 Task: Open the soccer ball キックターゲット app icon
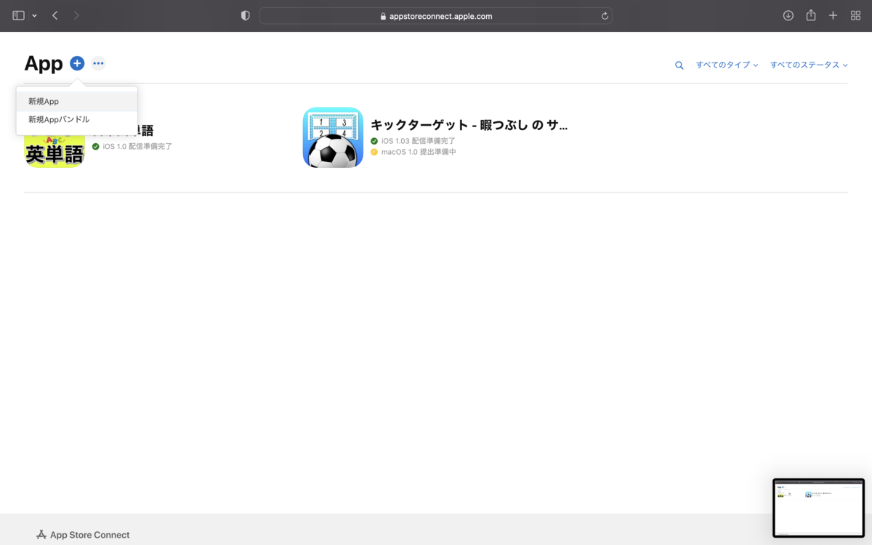pos(333,137)
